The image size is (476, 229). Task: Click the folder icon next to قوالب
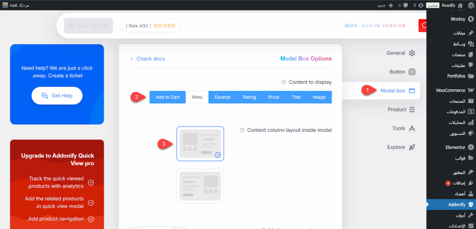pos(471,158)
